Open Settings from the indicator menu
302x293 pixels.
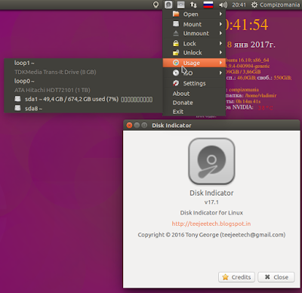[x=194, y=83]
